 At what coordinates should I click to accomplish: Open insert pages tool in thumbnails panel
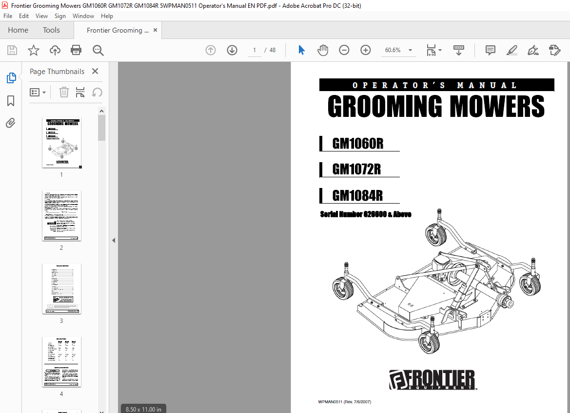click(x=80, y=92)
